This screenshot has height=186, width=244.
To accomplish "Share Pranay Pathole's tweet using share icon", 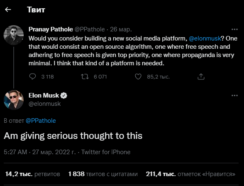I will click(x=201, y=76).
